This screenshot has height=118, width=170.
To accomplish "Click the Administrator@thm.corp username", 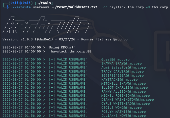I will [124, 68].
